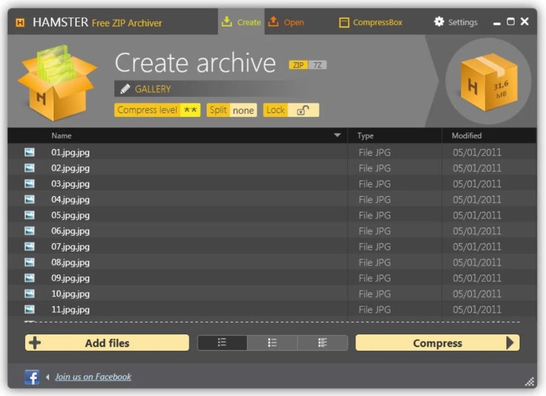Click image icon of 08.jpg.jpg

[x=30, y=262]
